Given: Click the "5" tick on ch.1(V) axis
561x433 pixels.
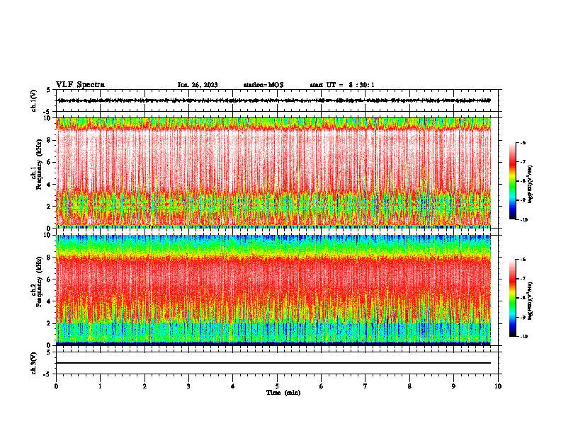Looking at the screenshot, I should (x=50, y=90).
